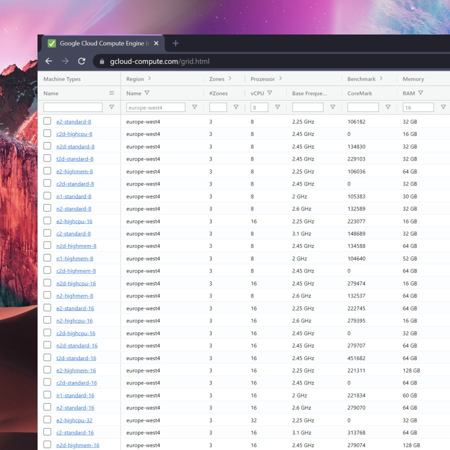Image resolution: width=450 pixels, height=450 pixels.
Task: Close the Google Cloud Compute Engine tab
Action: [156, 43]
